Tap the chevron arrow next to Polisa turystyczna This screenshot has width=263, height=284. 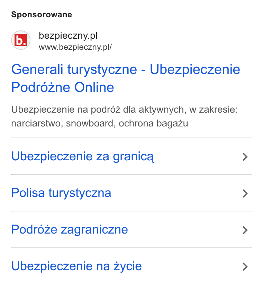[245, 193]
